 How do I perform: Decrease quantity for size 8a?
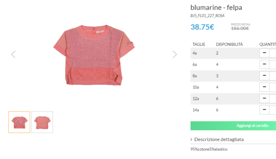(x=264, y=76)
